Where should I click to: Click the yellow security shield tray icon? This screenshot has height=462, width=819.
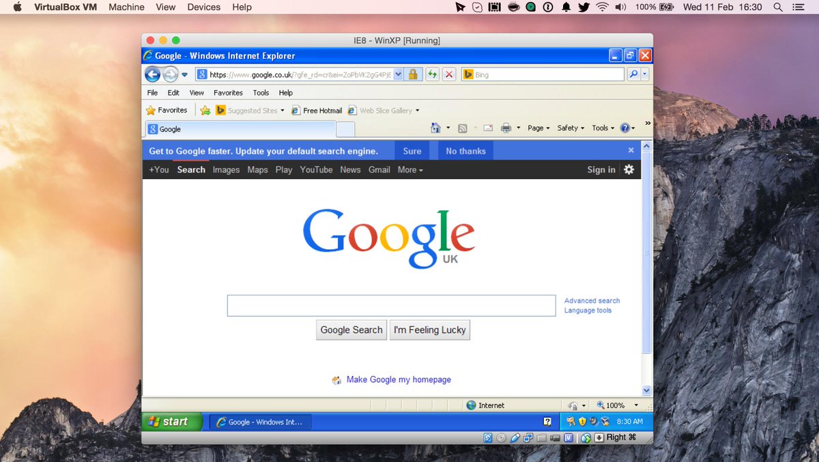(582, 422)
